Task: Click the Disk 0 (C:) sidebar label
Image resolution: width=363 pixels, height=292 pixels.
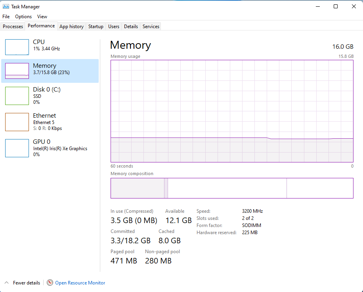Action: [x=47, y=90]
